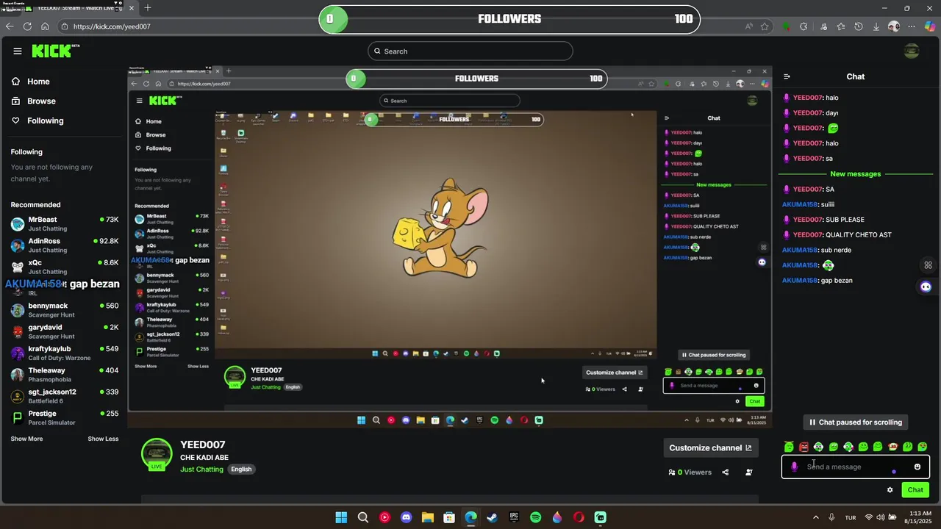Screen dimensions: 941x529
Task: Click the purple microphone icon in chat input
Action: tap(794, 467)
